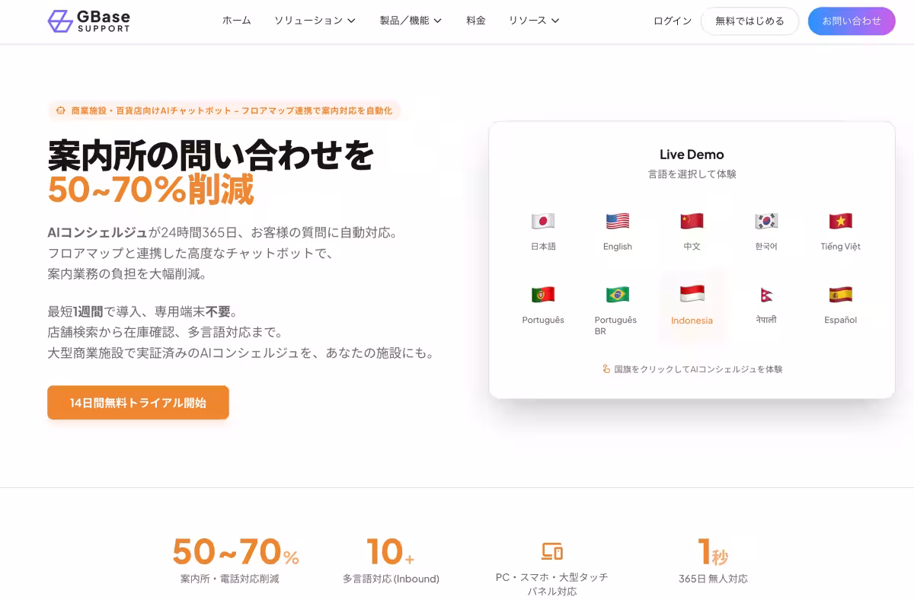The height and width of the screenshot is (600, 914).
Task: Click the pointer icon beside 国旗をクリックして
Action: pyautogui.click(x=606, y=369)
